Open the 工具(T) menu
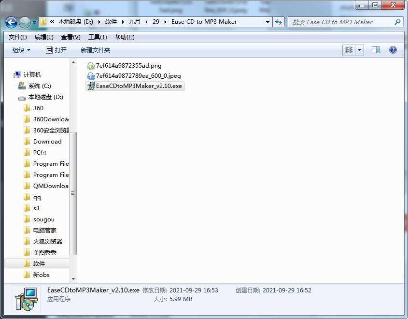The image size is (408, 319). (x=98, y=37)
